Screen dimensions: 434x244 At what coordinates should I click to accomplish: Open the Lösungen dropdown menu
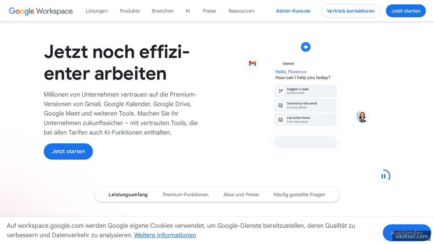point(97,11)
